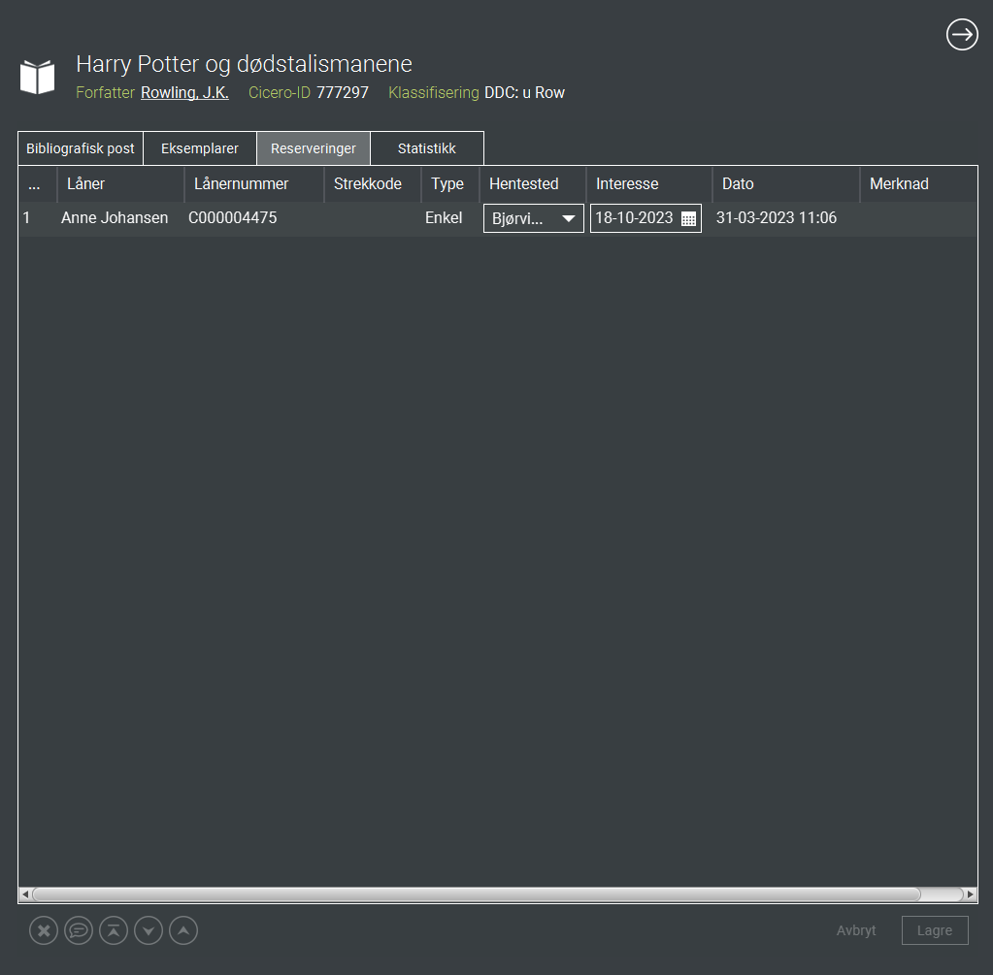Sort by the Dato column header
This screenshot has width=993, height=975.
coord(786,184)
